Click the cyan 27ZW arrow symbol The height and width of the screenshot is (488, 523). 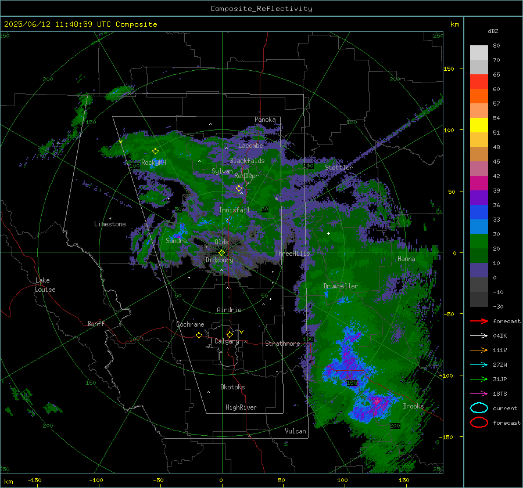[x=479, y=365]
